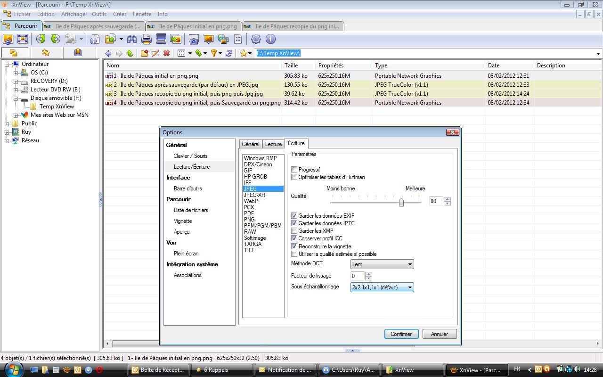Uncheck Reconstruire la vignette
This screenshot has height=377, width=603.
[x=294, y=246]
